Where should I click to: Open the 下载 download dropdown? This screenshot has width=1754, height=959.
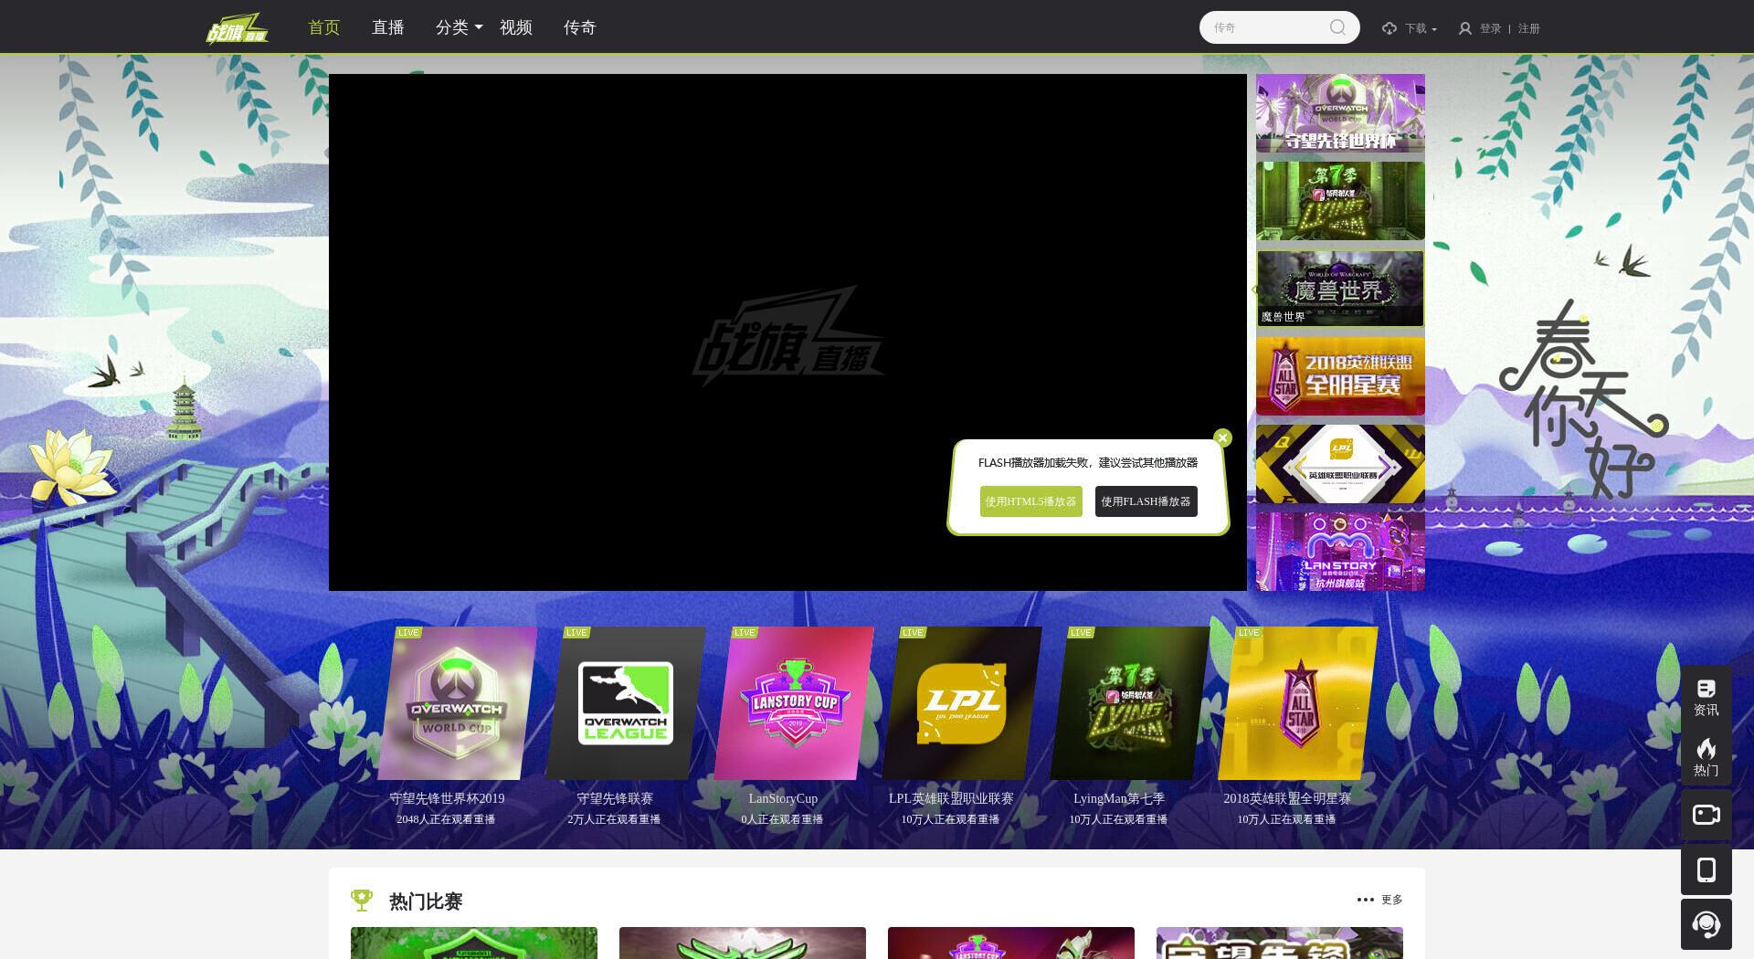(1420, 28)
